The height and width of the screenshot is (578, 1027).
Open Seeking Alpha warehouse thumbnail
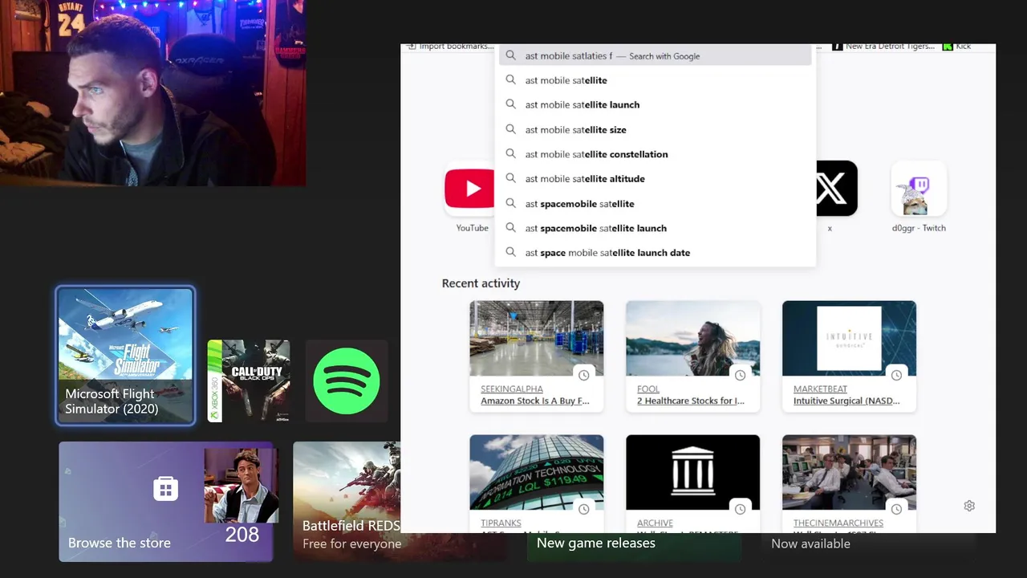[537, 339]
